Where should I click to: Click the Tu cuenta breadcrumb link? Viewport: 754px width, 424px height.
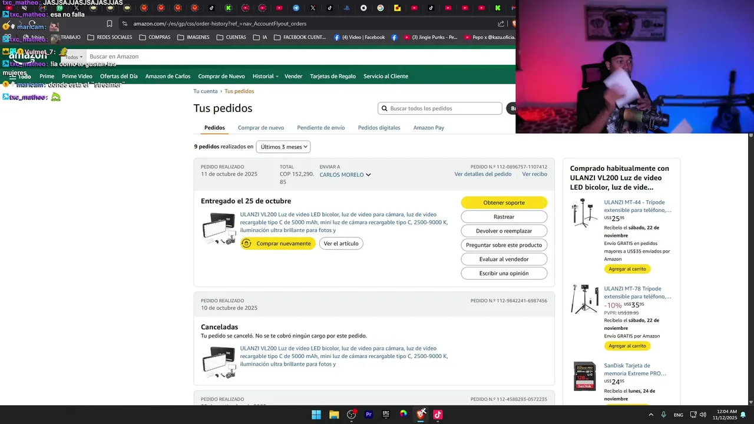click(206, 91)
